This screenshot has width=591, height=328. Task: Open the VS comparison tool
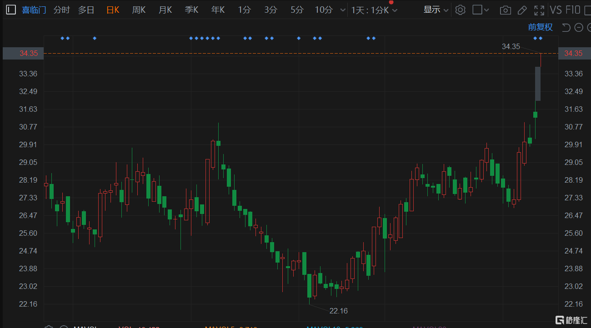[556, 10]
